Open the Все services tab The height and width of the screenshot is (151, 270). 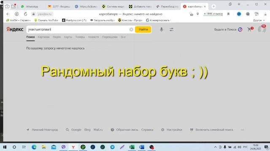tap(123, 37)
